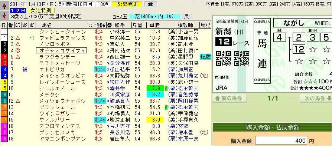Click the △ mark on horse 2
This screenshot has height=146, width=332.
point(18,38)
